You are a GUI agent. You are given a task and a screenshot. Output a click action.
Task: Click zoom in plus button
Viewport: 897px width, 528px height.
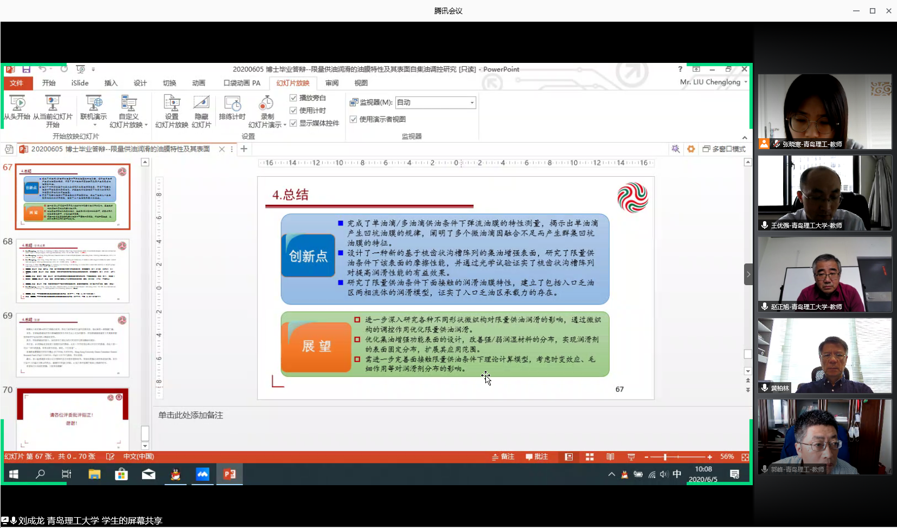(x=709, y=457)
